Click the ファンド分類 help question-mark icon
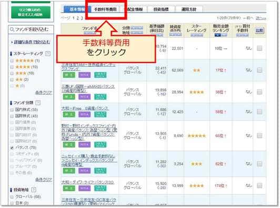 38,102
